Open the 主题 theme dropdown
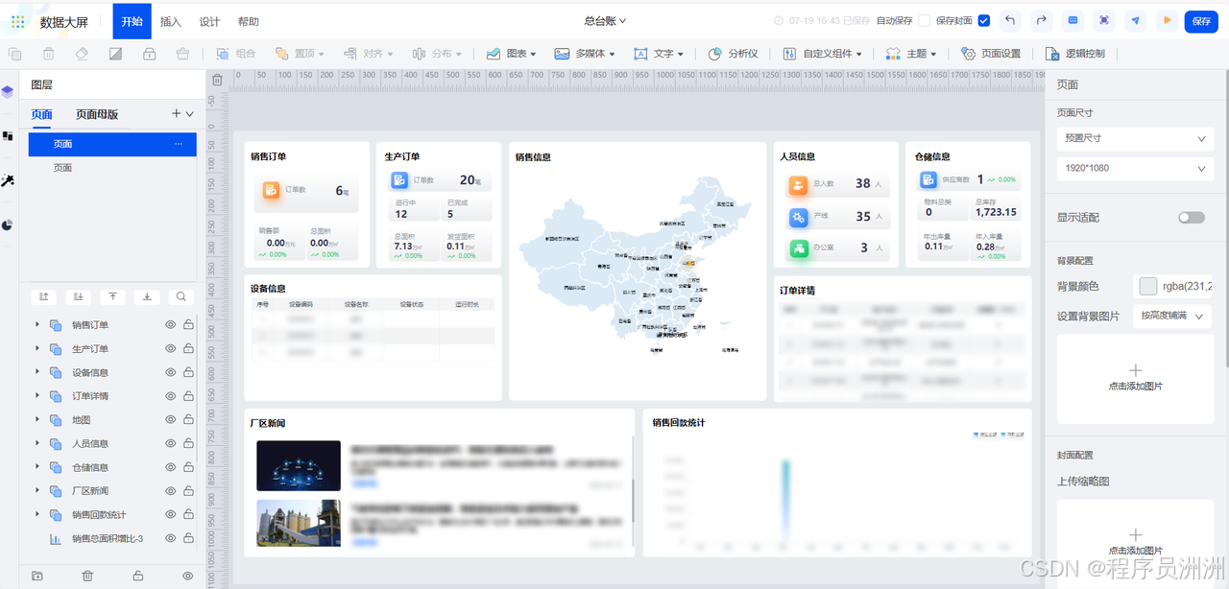 pos(911,54)
